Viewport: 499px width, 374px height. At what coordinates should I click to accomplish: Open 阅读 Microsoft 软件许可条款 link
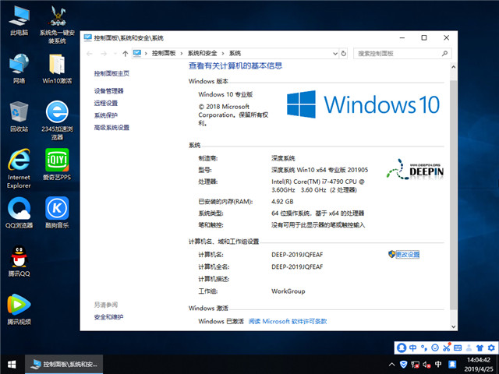pos(288,322)
